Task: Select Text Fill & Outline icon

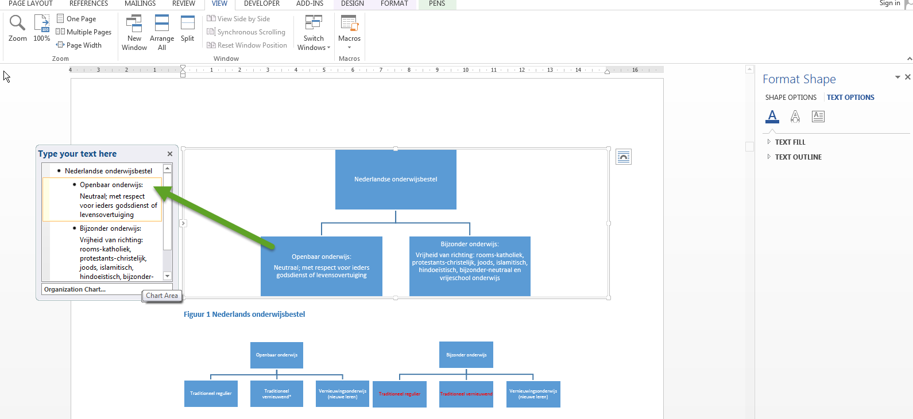Action: (772, 117)
